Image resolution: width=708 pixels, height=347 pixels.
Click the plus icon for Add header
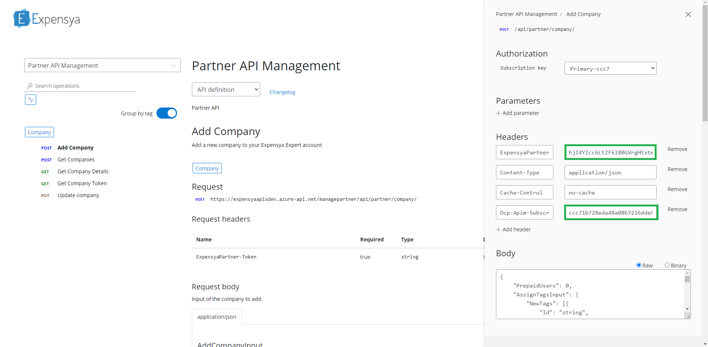point(498,229)
